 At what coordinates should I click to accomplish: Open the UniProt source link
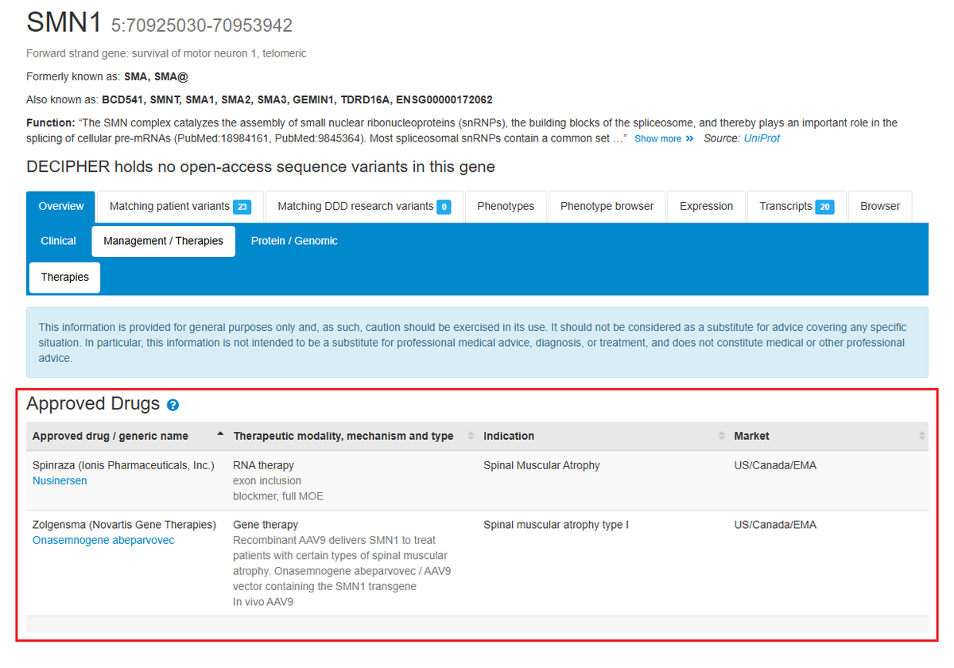tap(762, 138)
